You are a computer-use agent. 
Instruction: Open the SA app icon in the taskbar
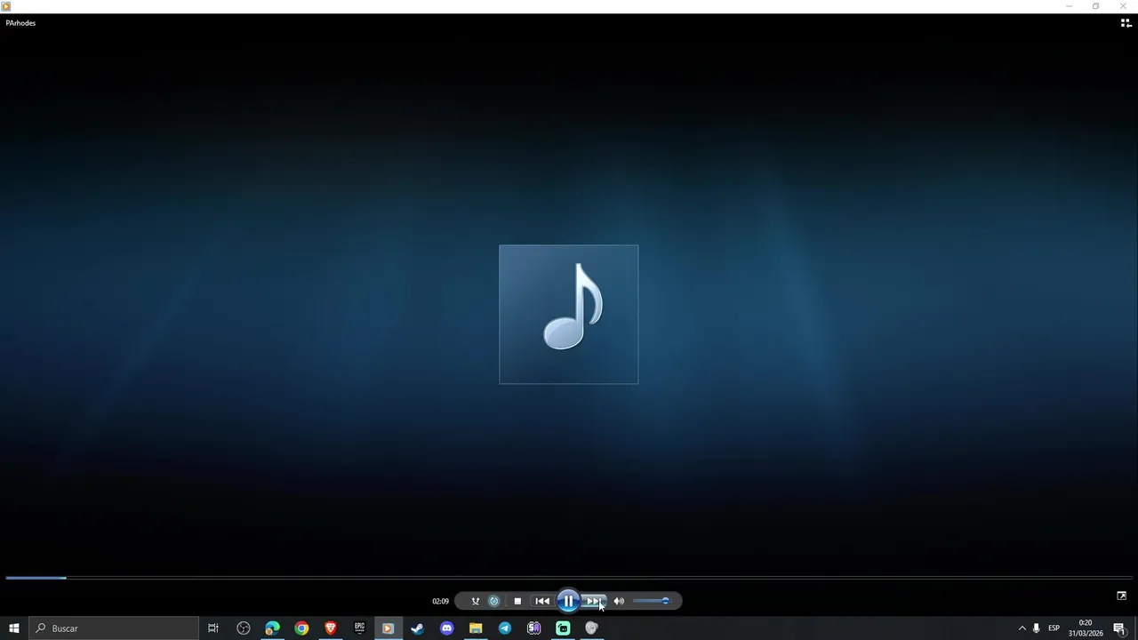(533, 628)
